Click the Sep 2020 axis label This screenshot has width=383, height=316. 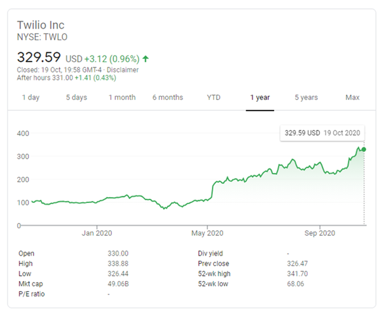[x=319, y=233]
